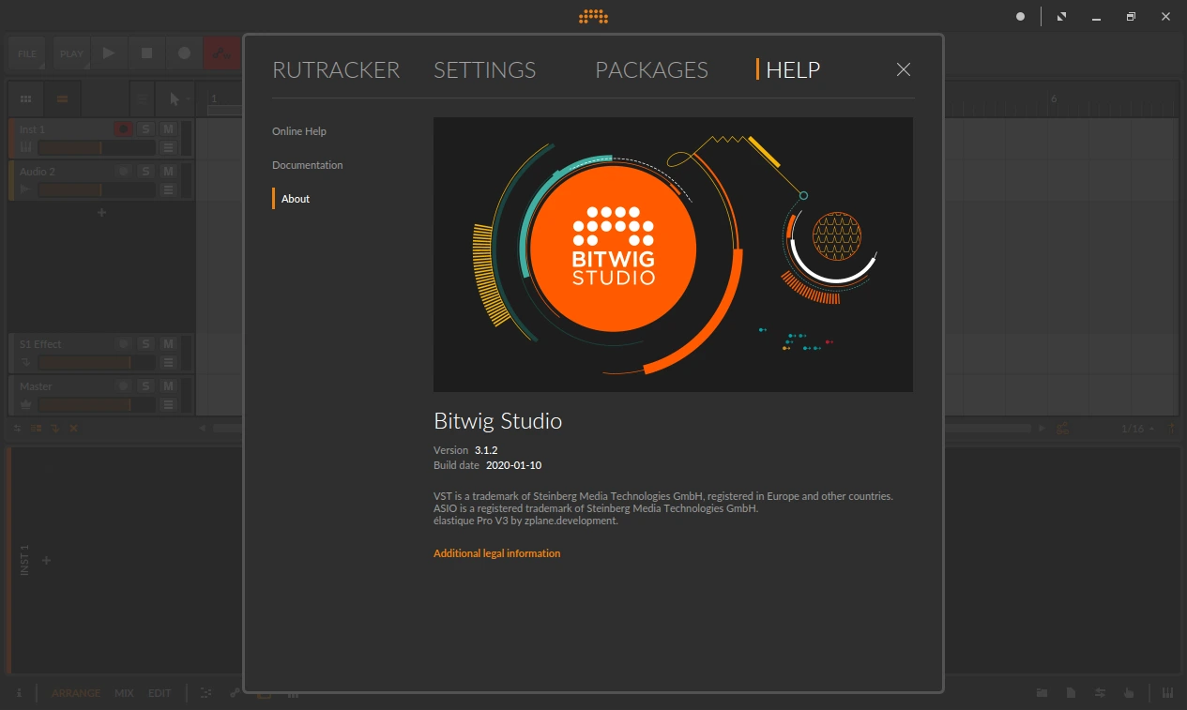Select the About section

point(296,199)
